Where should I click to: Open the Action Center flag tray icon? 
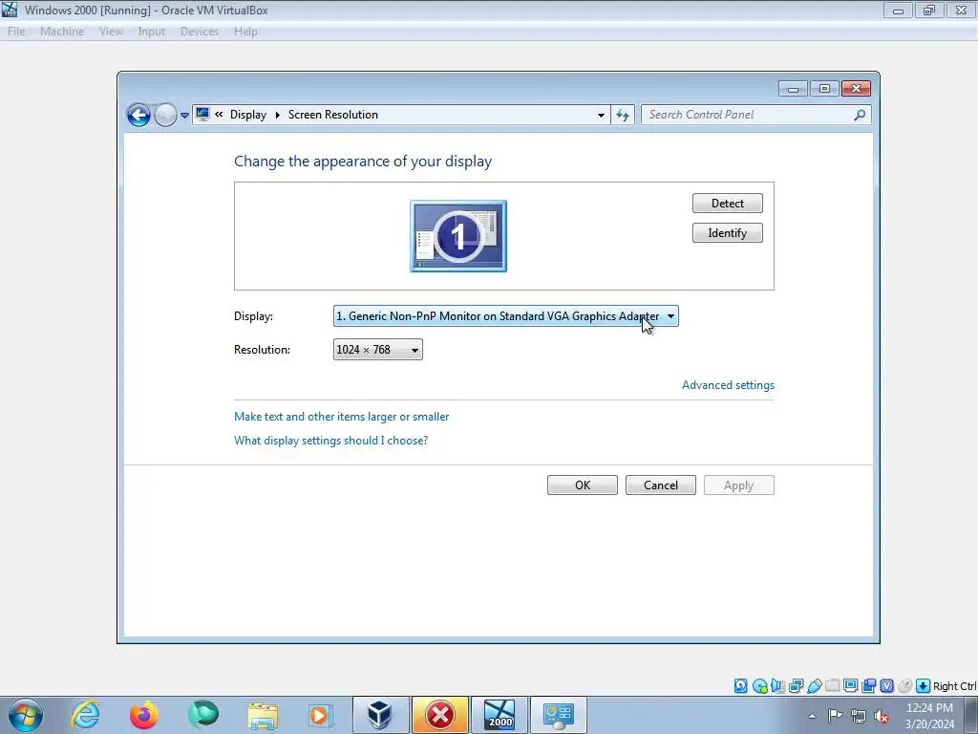pyautogui.click(x=835, y=716)
